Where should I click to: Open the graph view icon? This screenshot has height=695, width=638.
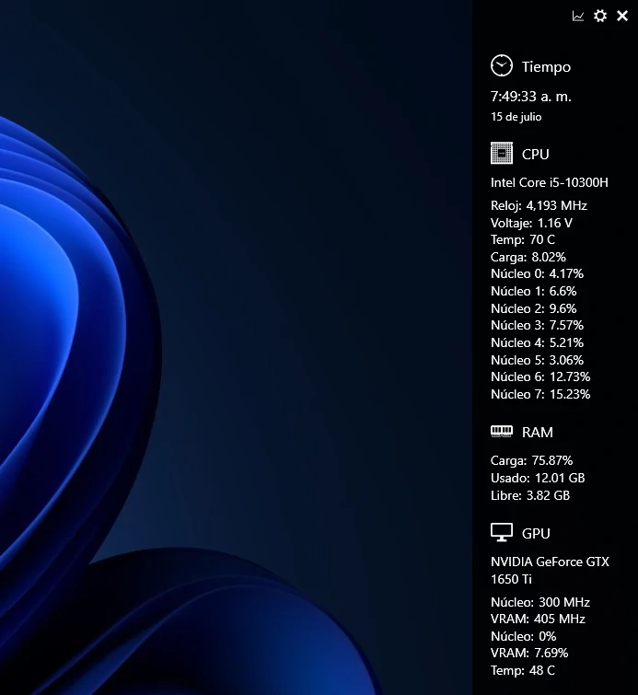click(x=578, y=17)
